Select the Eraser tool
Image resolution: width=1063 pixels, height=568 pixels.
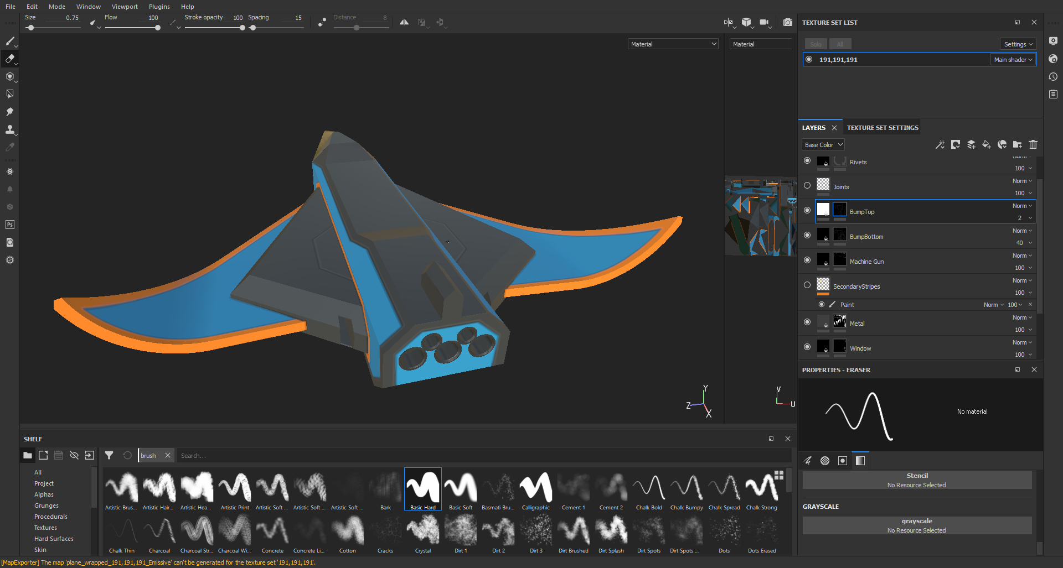[9, 59]
